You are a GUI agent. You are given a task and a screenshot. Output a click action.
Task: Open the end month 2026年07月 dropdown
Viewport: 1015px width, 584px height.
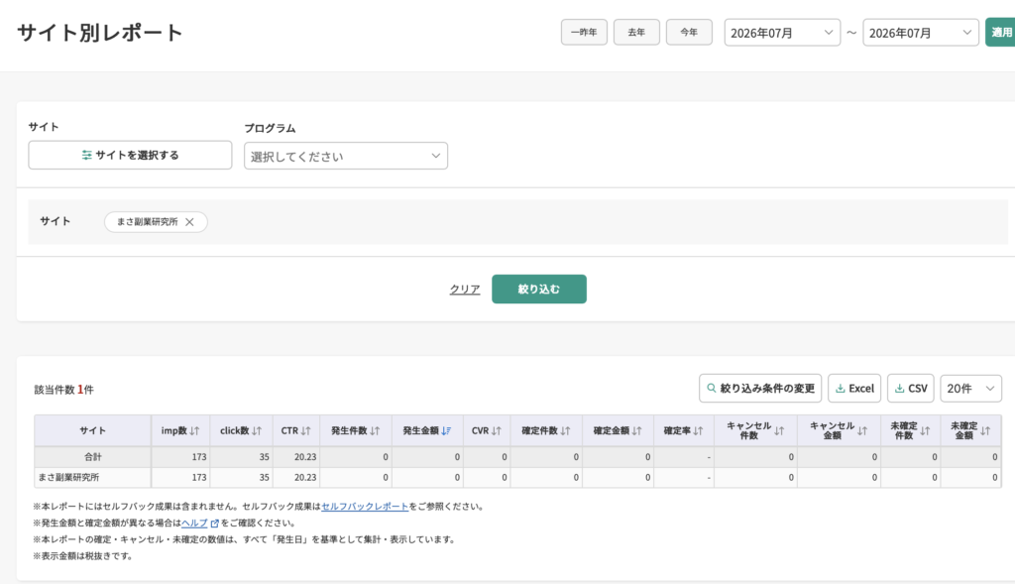coord(921,33)
